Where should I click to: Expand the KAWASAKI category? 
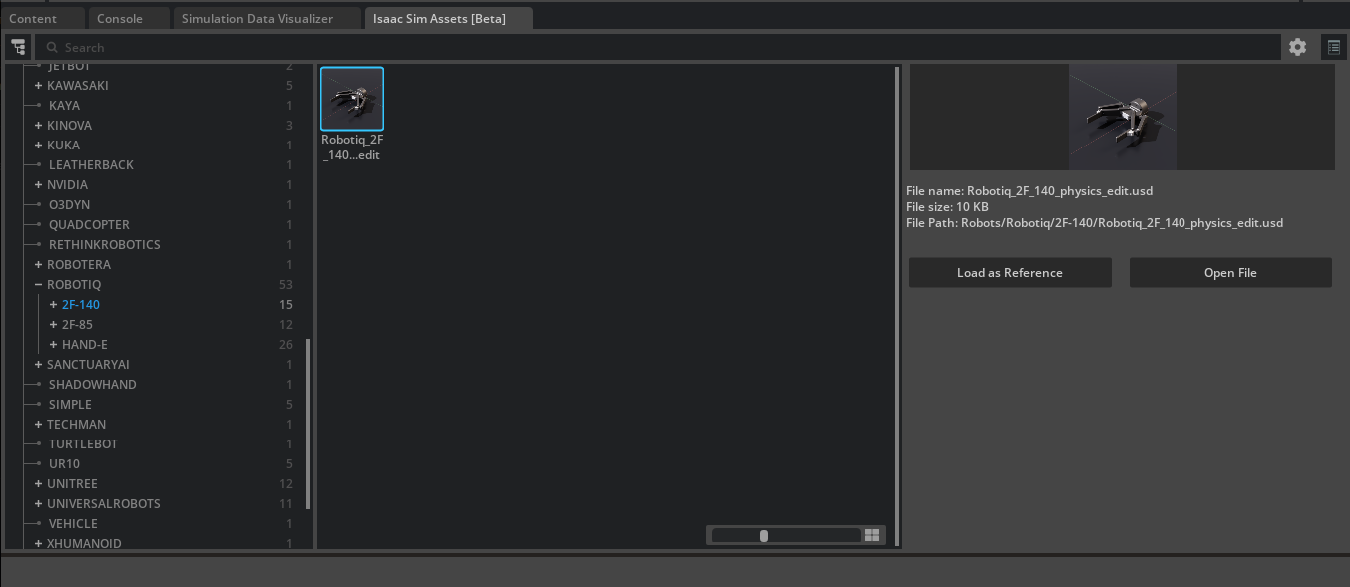38,86
